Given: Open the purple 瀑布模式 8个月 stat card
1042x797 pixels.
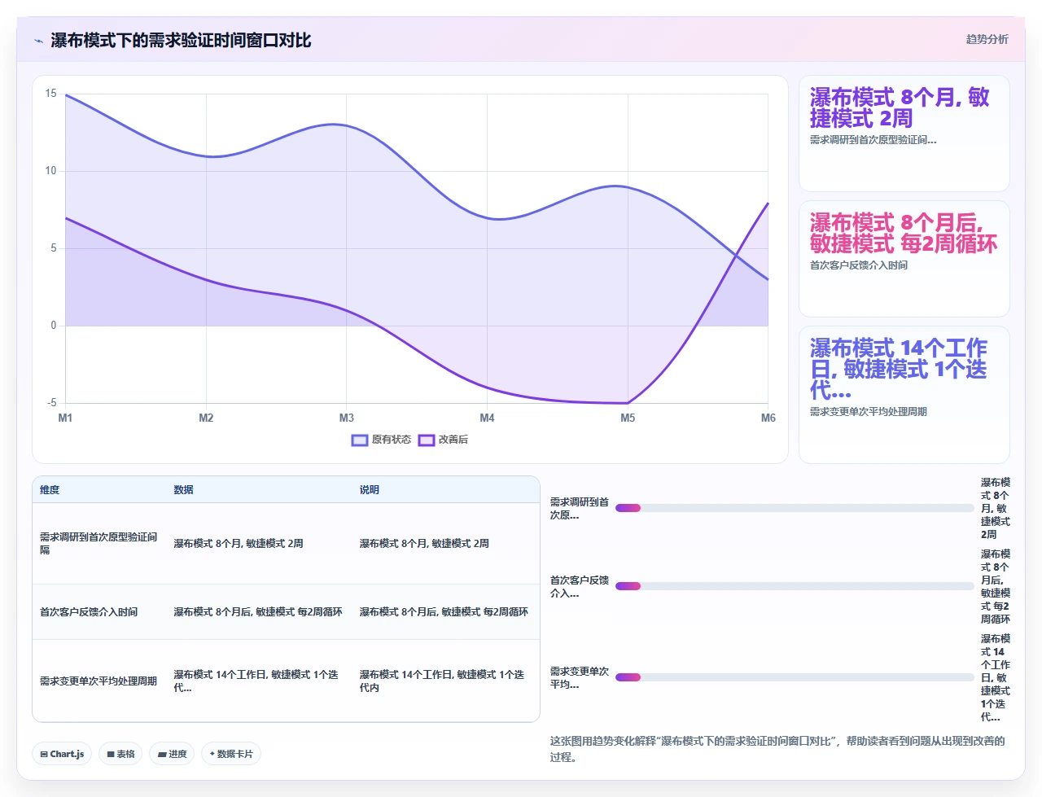Looking at the screenshot, I should coord(904,134).
